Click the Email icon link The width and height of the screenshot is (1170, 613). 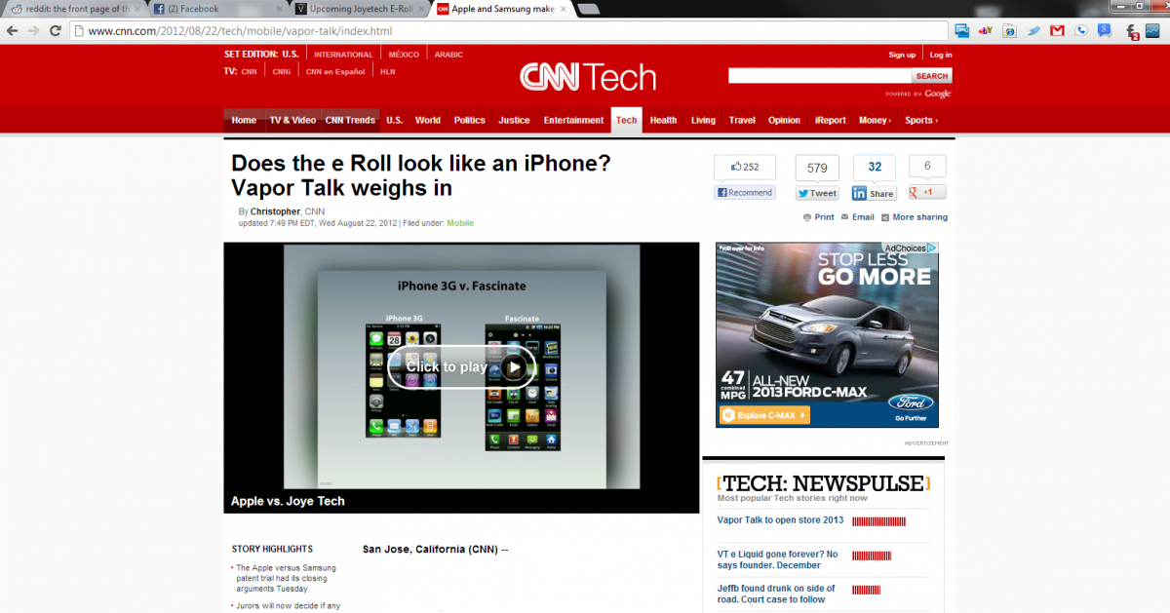[x=857, y=217]
